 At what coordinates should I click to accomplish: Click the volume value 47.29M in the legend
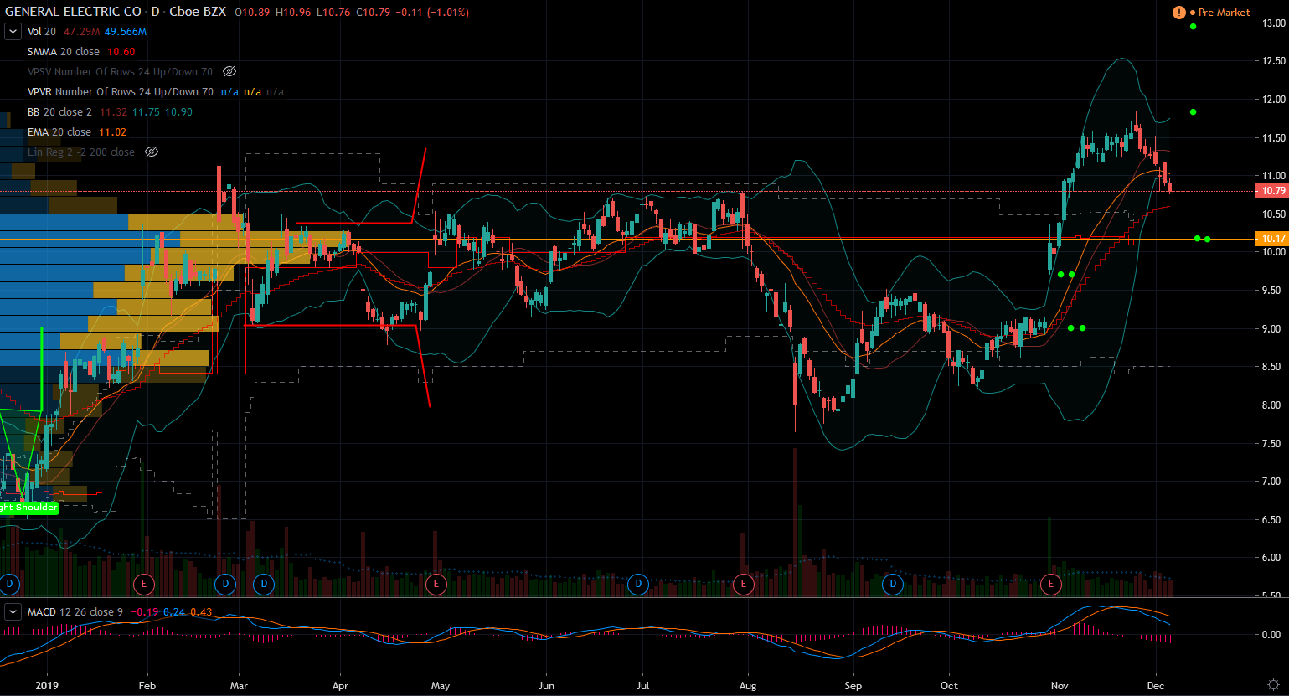(x=82, y=32)
